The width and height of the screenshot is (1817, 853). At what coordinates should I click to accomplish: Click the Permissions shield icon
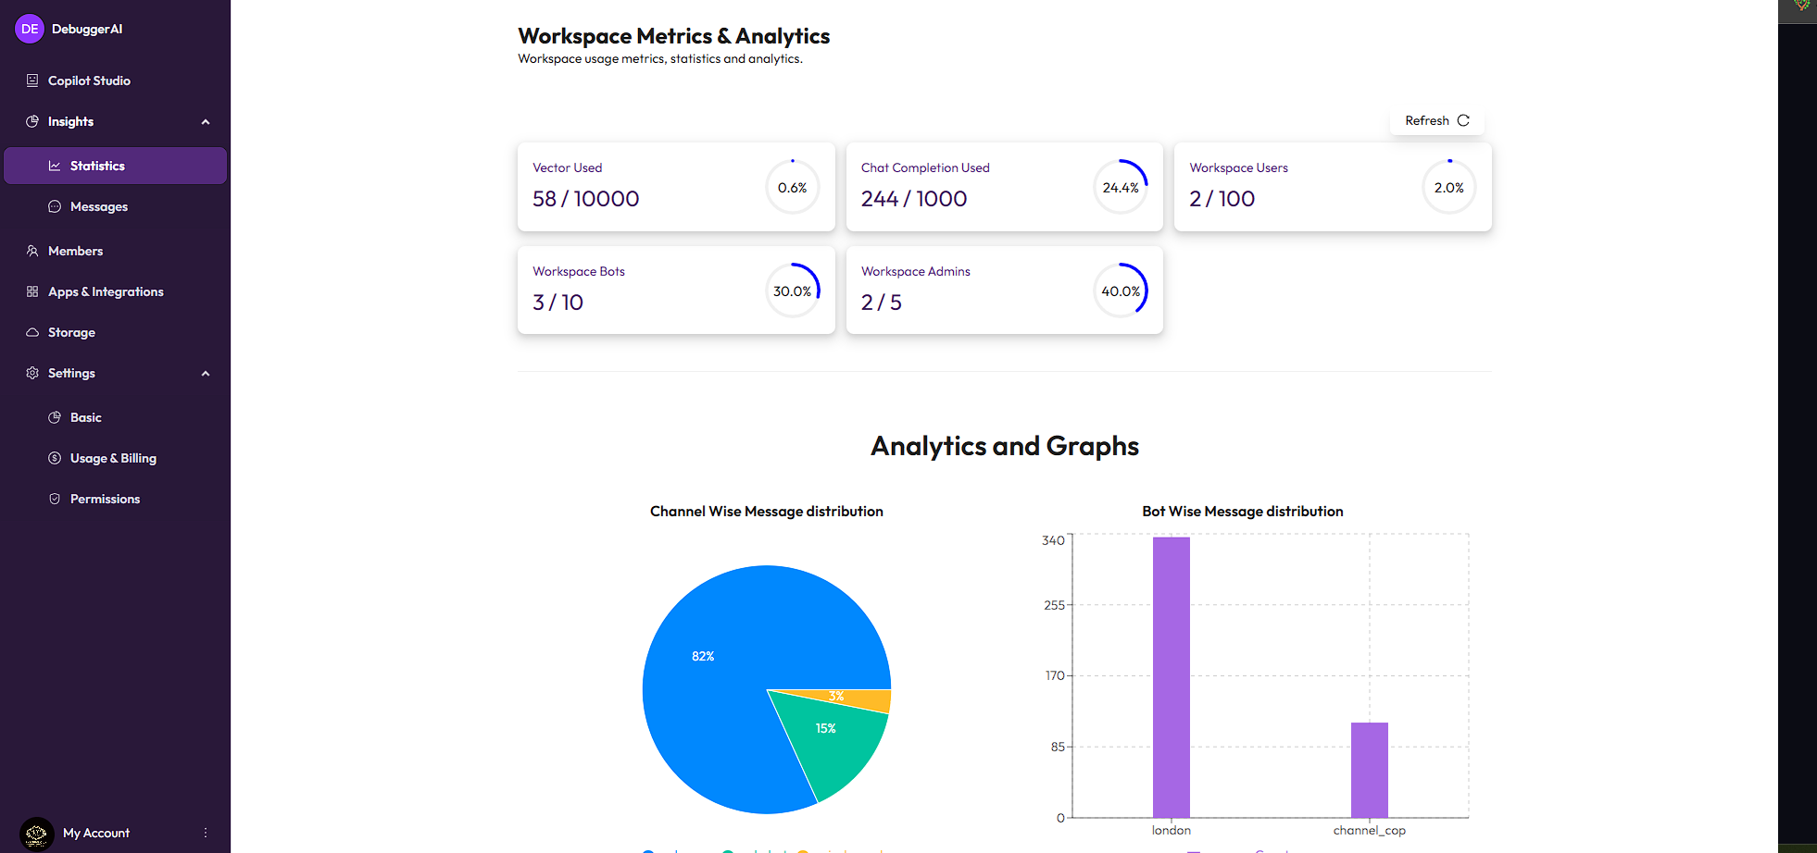pos(55,499)
